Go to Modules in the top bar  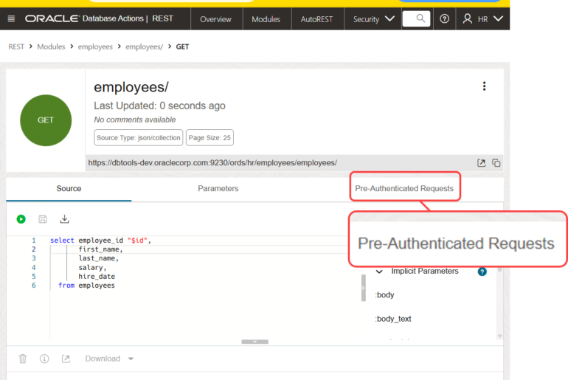(x=266, y=19)
